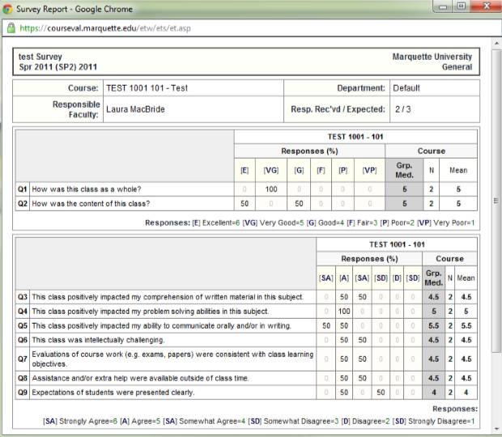Click the 50 under [E] in Q2 row
The height and width of the screenshot is (437, 502).
245,203
